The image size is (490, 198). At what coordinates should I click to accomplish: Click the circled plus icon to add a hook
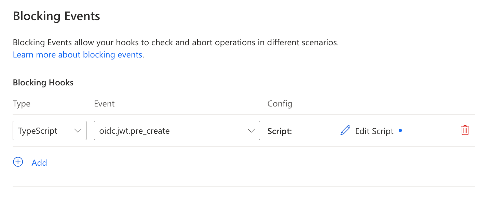tap(18, 162)
